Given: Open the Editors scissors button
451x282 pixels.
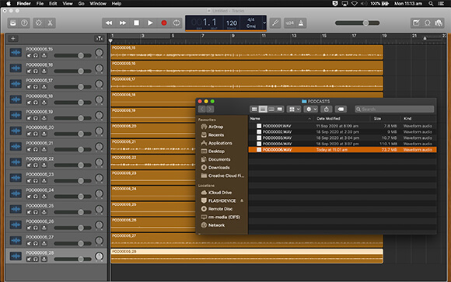Looking at the screenshot, I should (x=50, y=23).
